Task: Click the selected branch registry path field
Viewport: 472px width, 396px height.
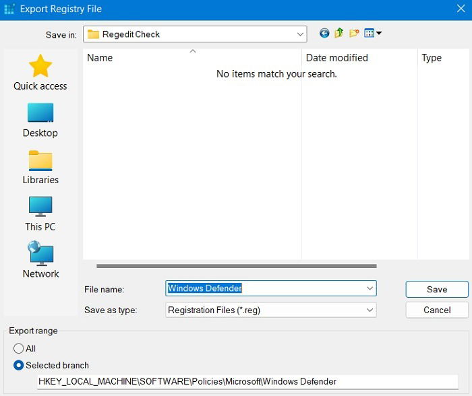Action: point(247,382)
